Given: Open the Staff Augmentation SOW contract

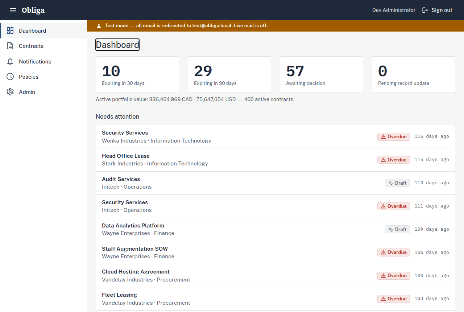Looking at the screenshot, I should (x=275, y=253).
